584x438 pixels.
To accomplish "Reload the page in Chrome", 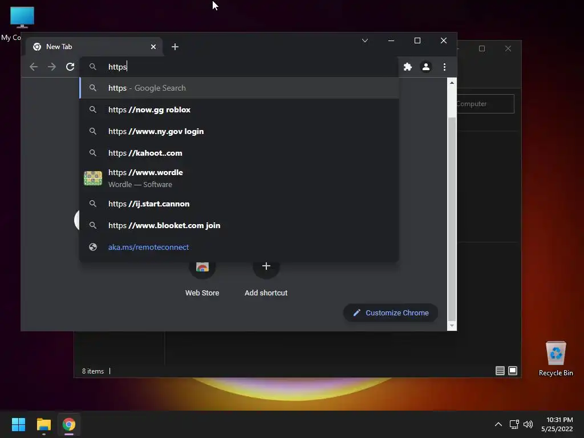I will [x=70, y=67].
